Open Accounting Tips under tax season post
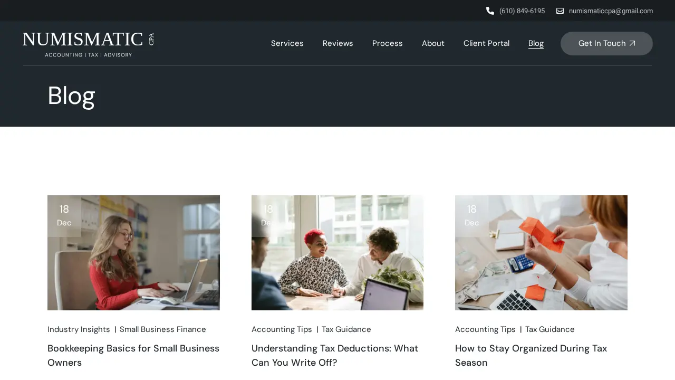 coord(485,329)
